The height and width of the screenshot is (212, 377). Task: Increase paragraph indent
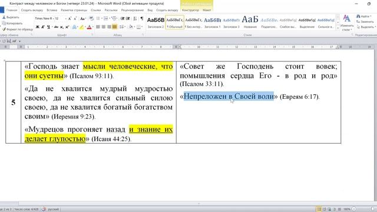tap(128, 18)
